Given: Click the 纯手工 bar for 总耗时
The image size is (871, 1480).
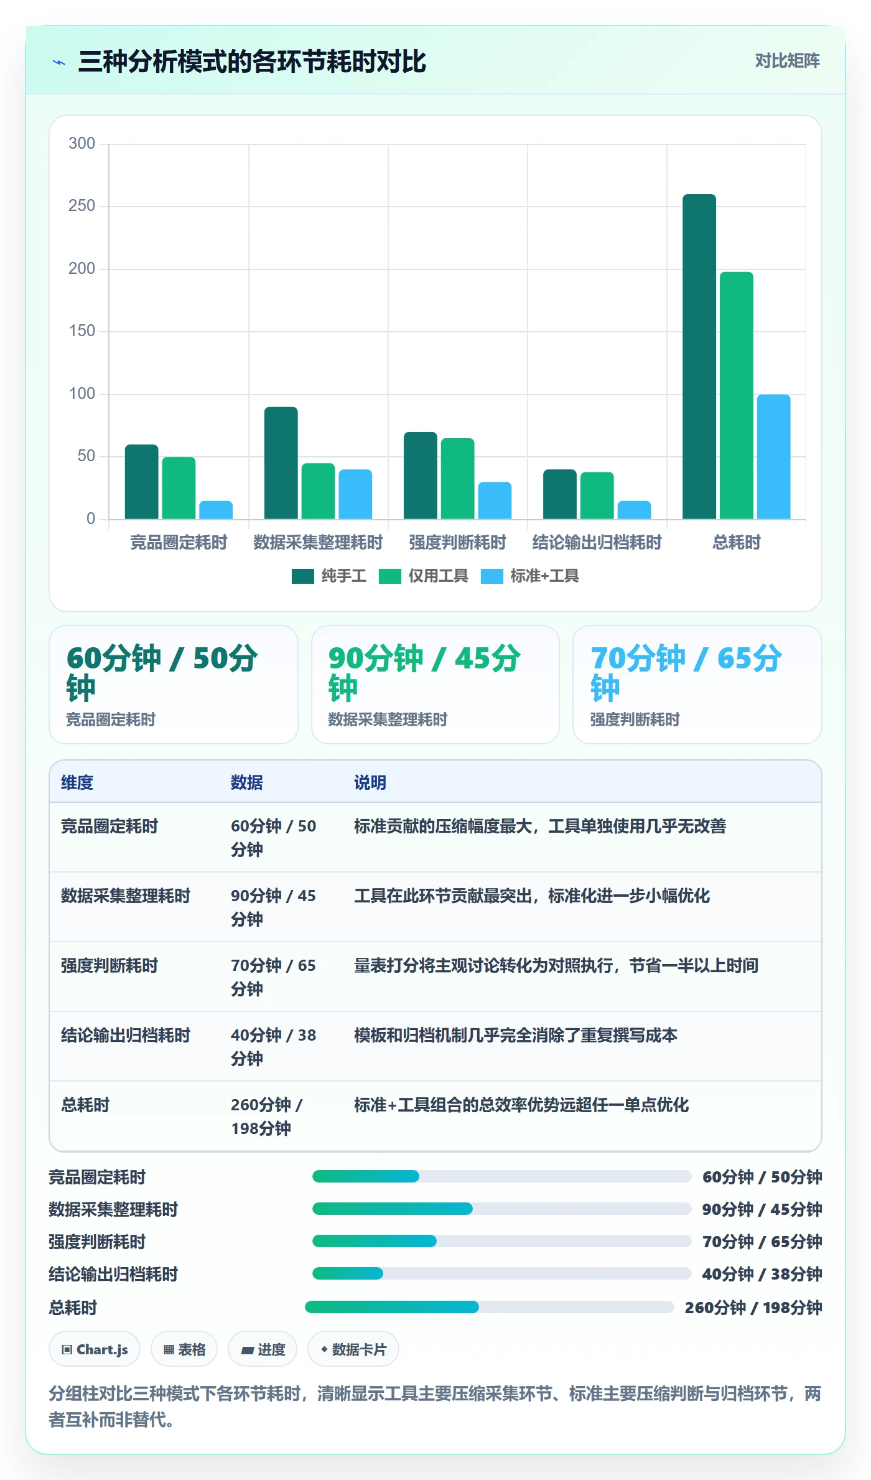Looking at the screenshot, I should click(x=699, y=357).
